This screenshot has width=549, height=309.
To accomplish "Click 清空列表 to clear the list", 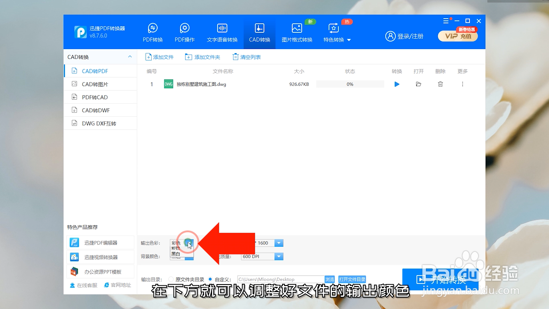I will point(247,57).
